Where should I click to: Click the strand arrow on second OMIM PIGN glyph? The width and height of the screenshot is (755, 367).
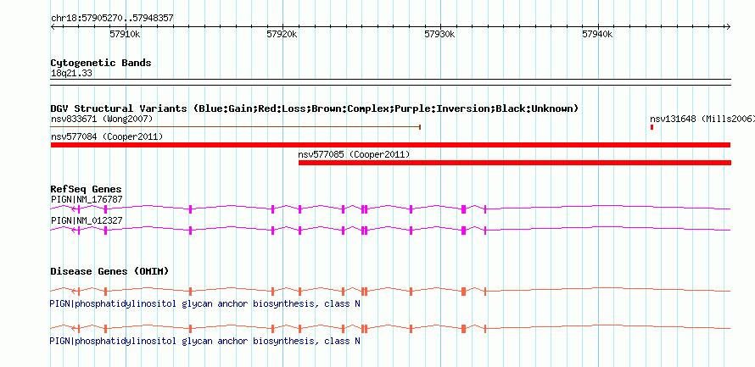[x=75, y=328]
